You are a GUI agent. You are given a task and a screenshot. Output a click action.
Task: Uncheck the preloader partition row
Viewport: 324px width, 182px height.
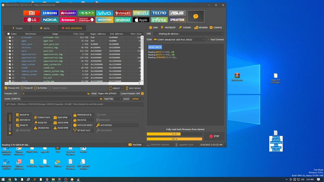(10, 37)
